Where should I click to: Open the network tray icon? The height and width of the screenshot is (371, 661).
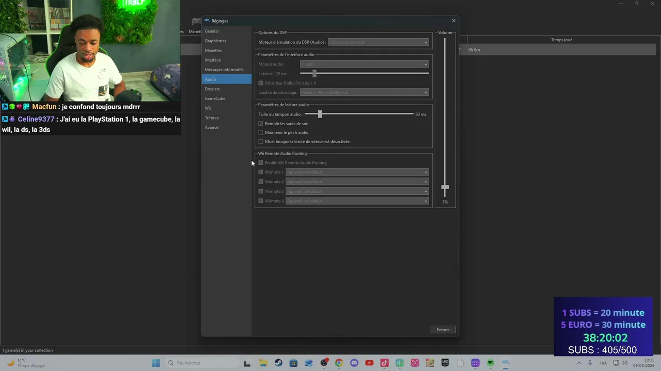coord(616,363)
